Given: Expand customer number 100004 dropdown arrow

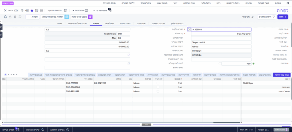Looking at the screenshot, I should tap(193, 29).
